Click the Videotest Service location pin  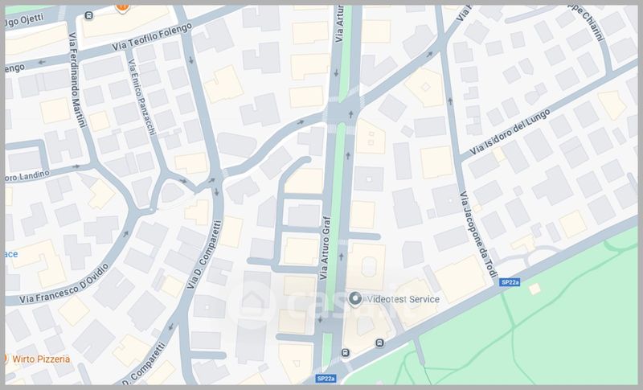tap(354, 299)
